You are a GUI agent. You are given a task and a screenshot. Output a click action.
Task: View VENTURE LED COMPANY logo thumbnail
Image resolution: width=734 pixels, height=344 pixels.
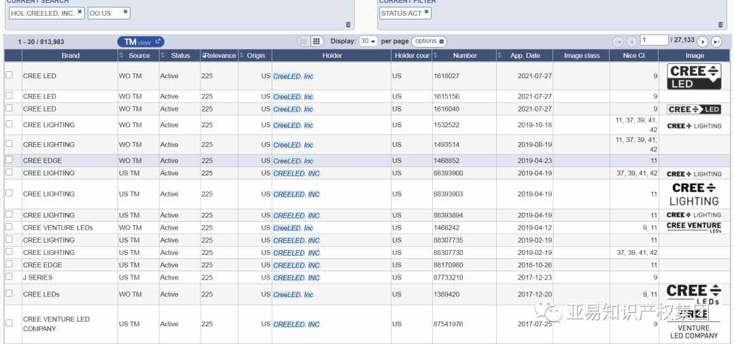(x=694, y=325)
